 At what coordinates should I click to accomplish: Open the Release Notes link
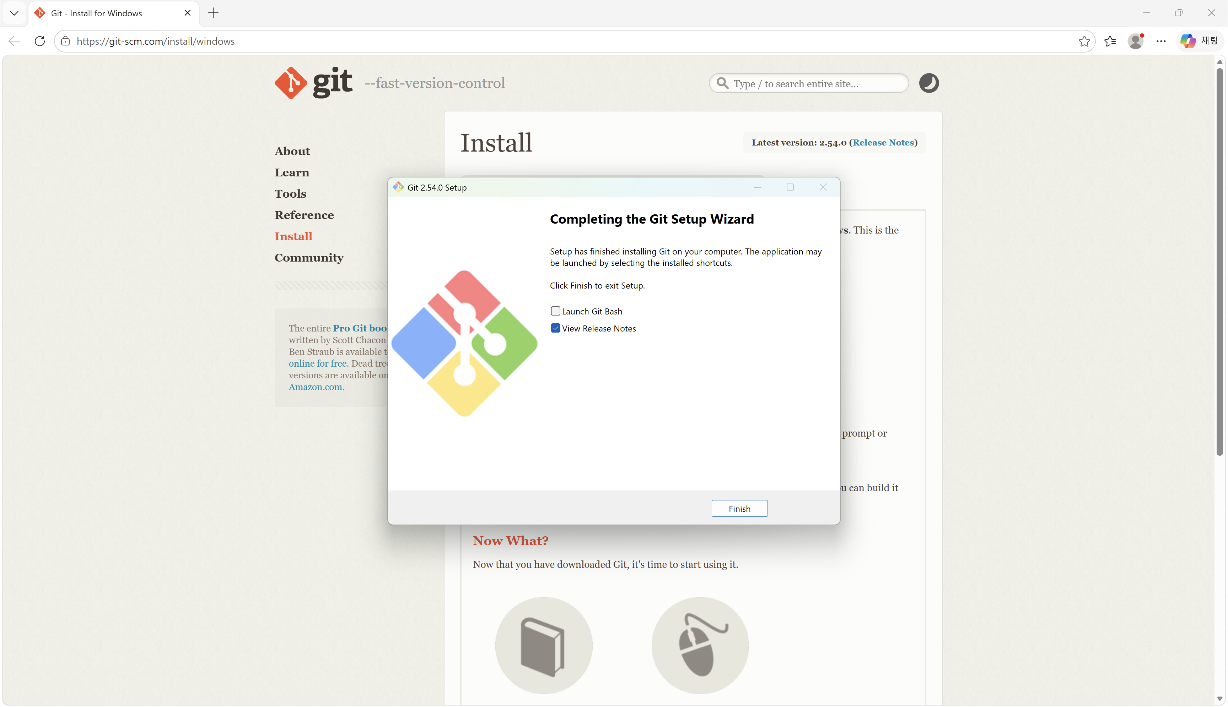tap(883, 143)
